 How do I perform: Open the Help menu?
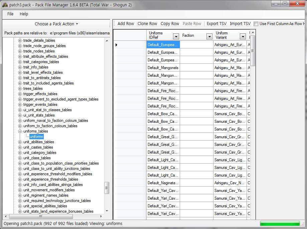point(24,14)
